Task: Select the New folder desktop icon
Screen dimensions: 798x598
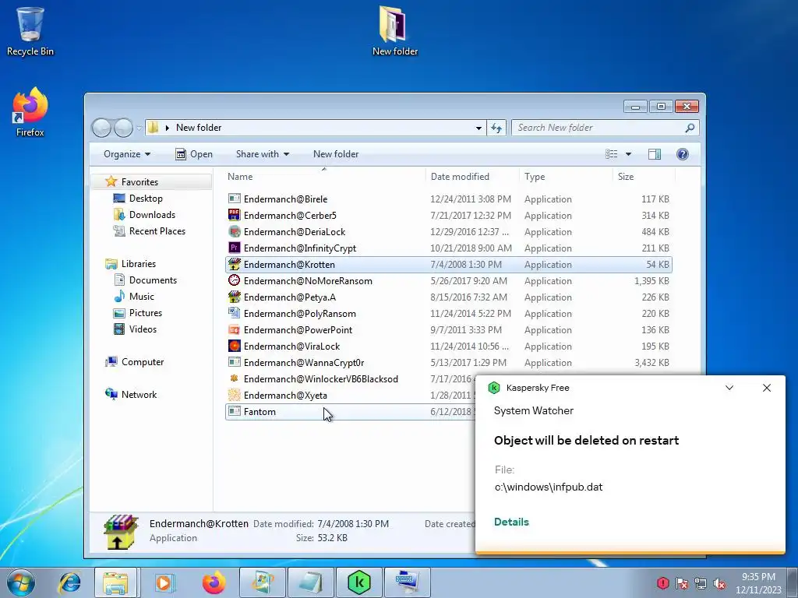Action: [394, 30]
